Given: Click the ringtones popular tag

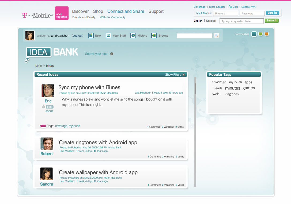Looking at the screenshot, I should (232, 94).
